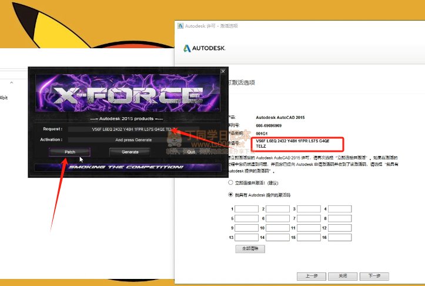Click the Autodesk title bar app icon

tap(180, 26)
